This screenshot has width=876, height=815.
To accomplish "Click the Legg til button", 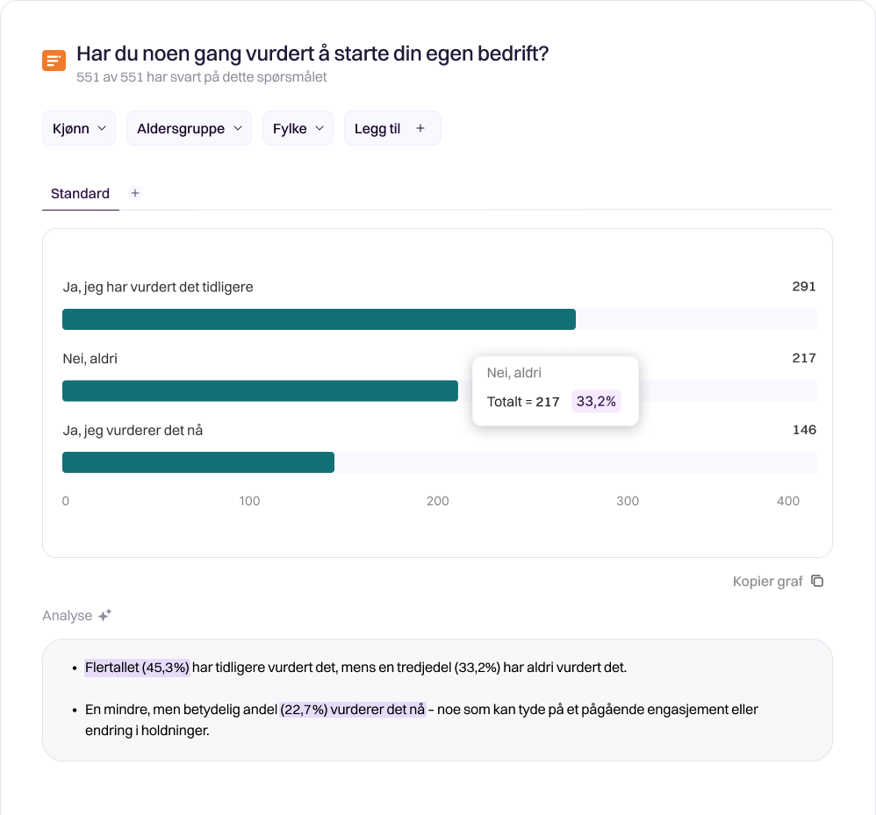I will (x=391, y=128).
